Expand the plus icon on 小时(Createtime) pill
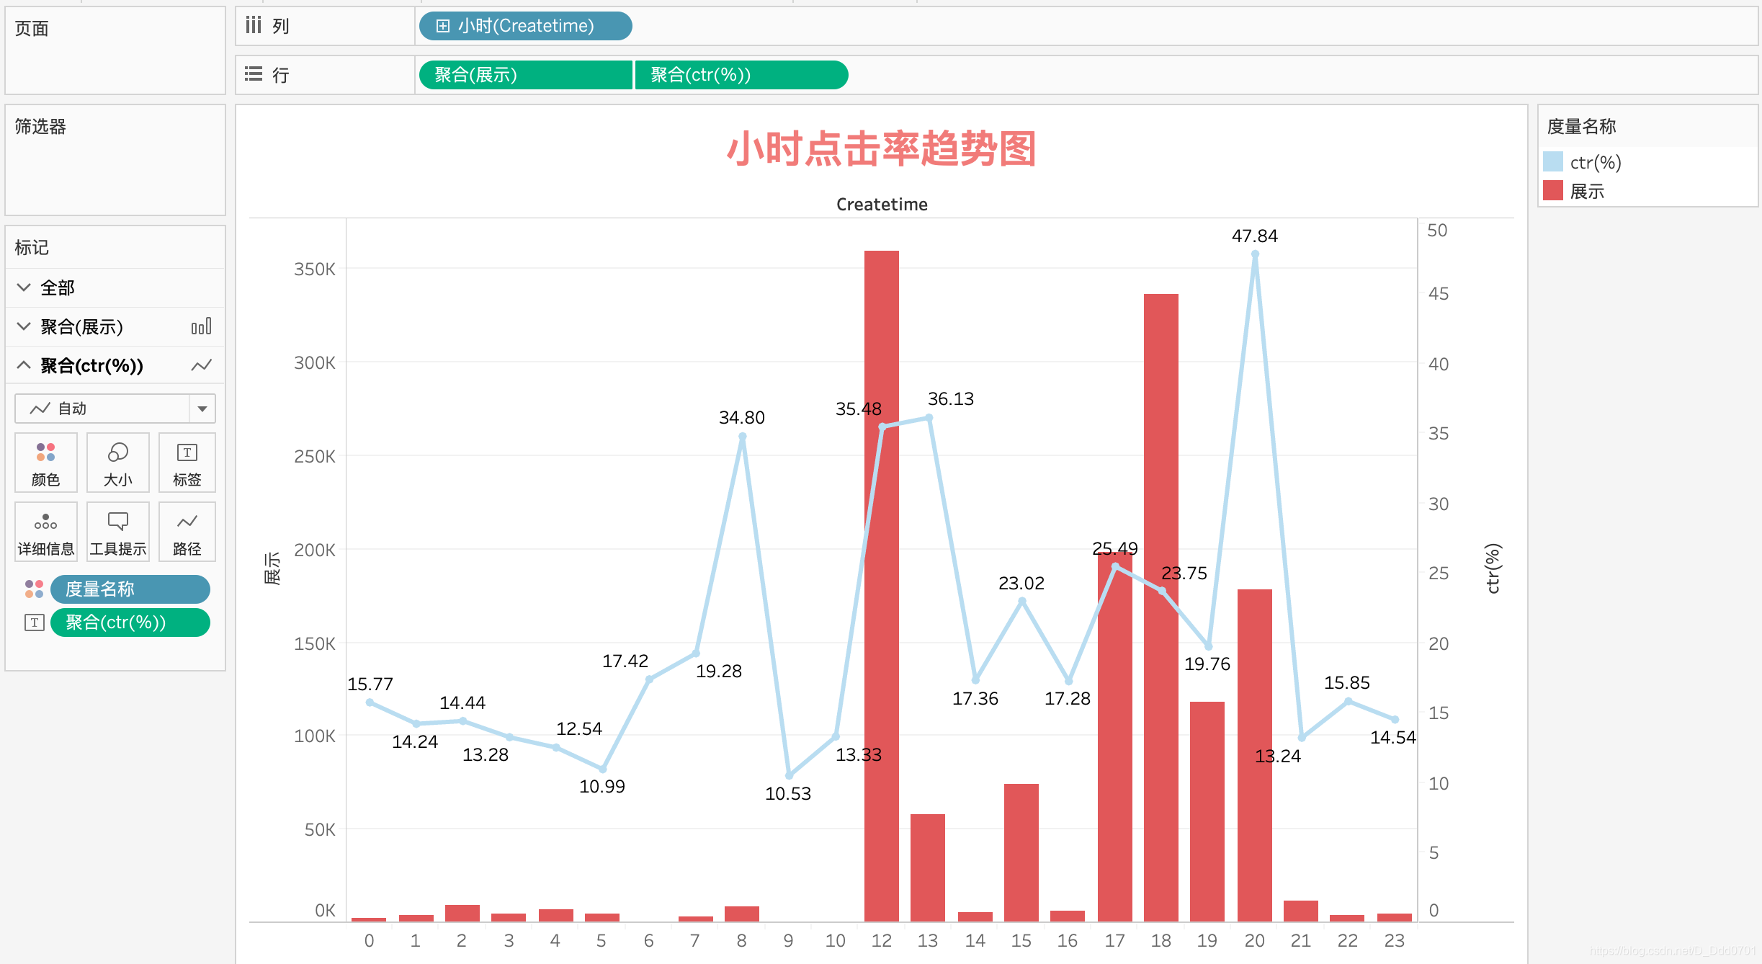 pyautogui.click(x=443, y=26)
